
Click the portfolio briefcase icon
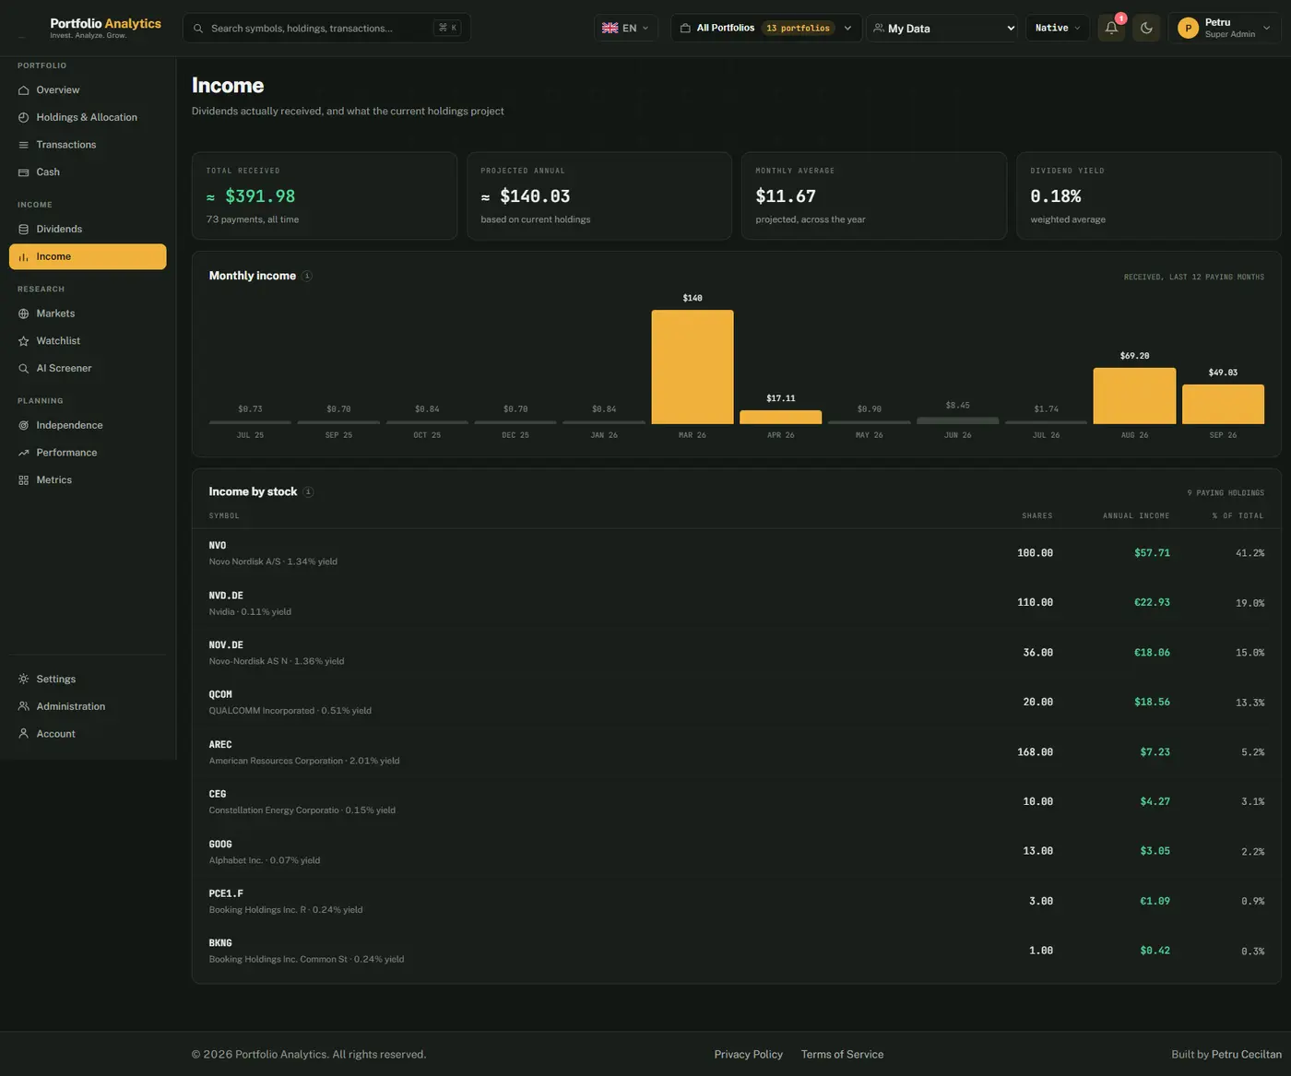pyautogui.click(x=685, y=29)
